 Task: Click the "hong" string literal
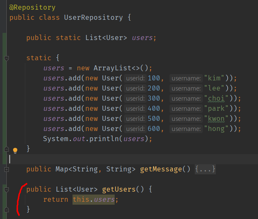[216, 129]
